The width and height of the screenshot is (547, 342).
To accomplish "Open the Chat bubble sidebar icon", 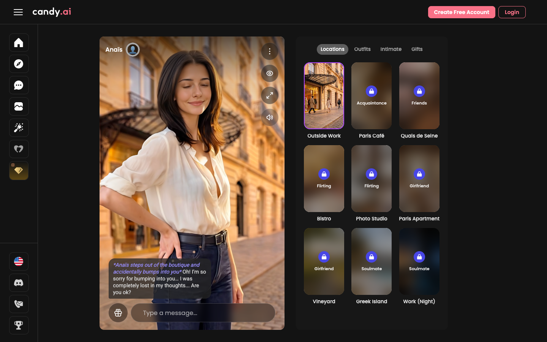I will (19, 85).
